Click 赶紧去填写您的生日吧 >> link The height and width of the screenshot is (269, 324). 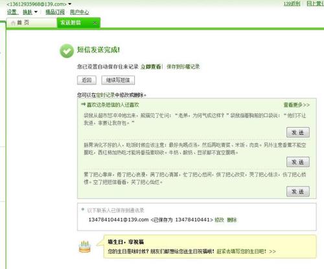tap(246, 251)
